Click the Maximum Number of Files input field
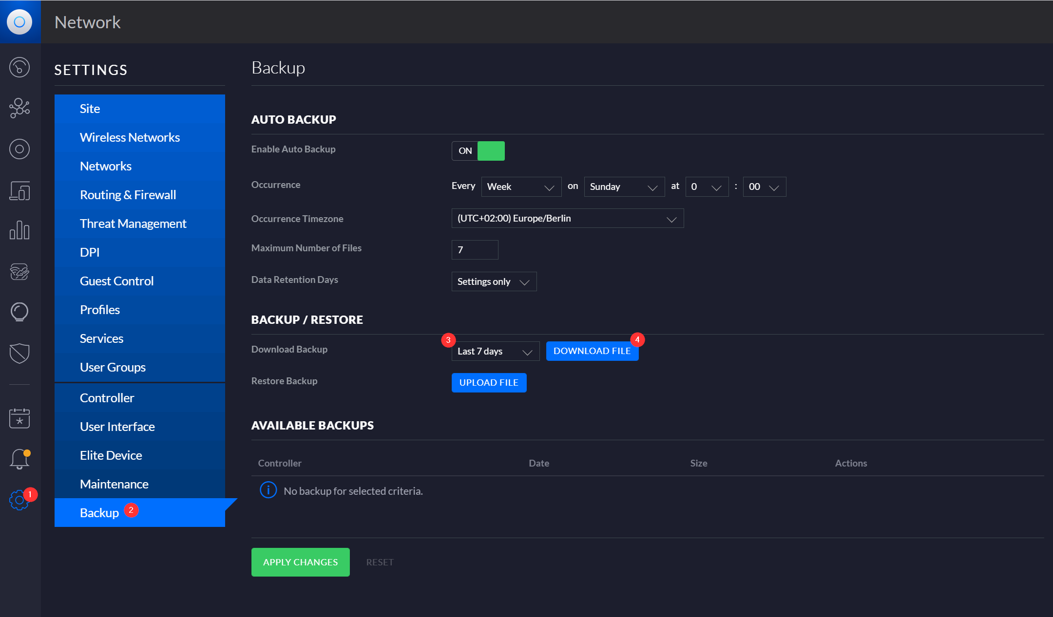 pyautogui.click(x=475, y=250)
